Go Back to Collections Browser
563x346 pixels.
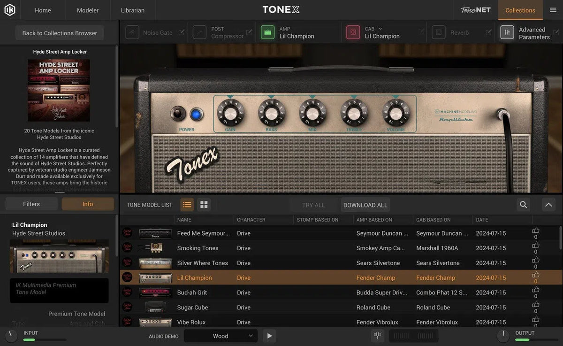click(x=59, y=33)
